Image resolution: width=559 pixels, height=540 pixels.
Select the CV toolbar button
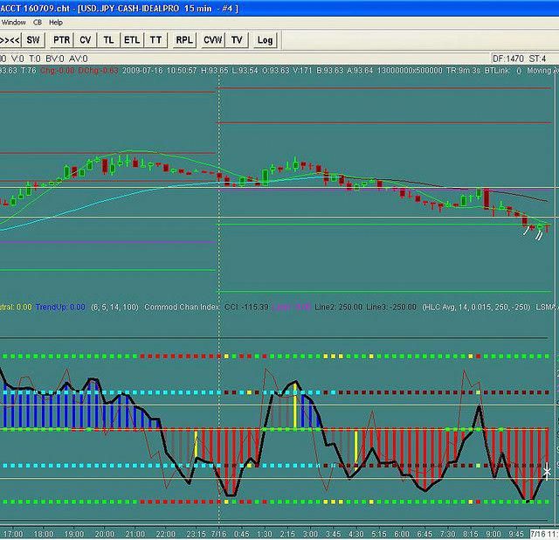pyautogui.click(x=86, y=39)
